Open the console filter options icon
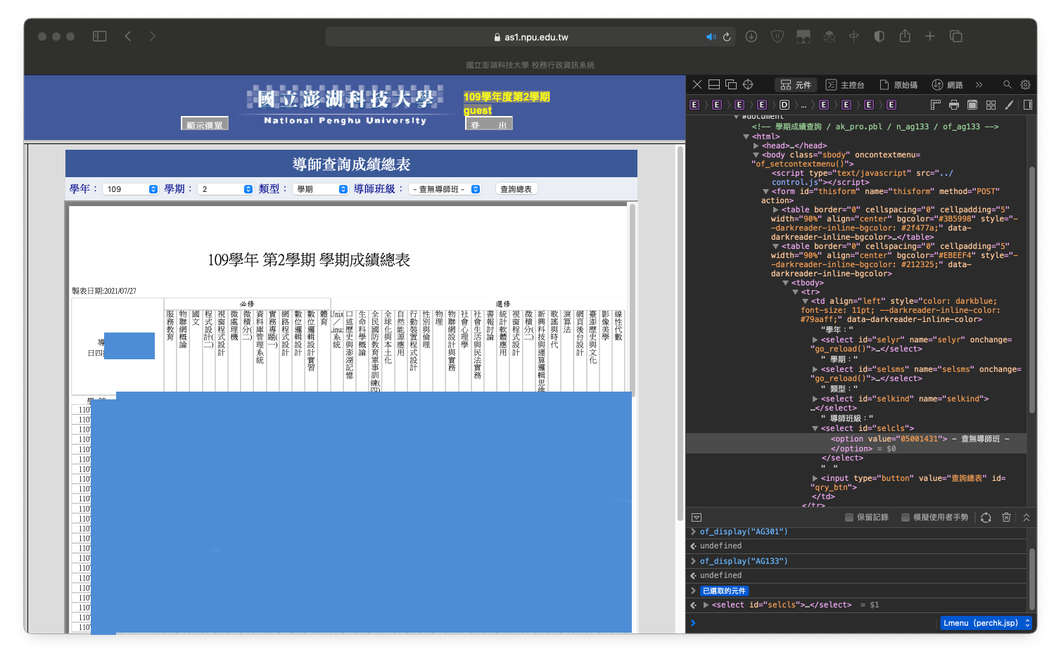This screenshot has height=663, width=1061. tap(697, 517)
